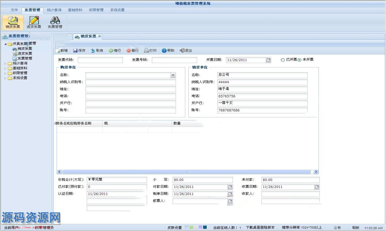
Task: Select the 未开票 radio button
Action: point(299,60)
